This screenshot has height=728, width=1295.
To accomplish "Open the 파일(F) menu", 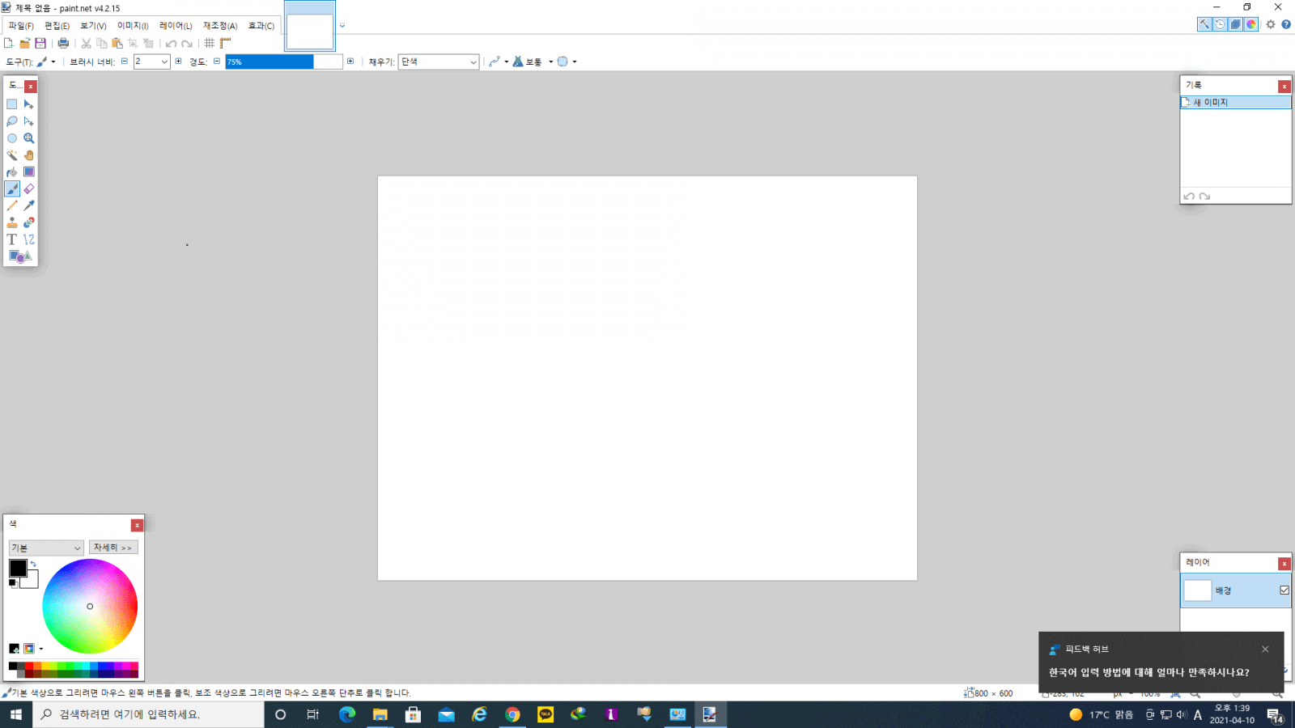I will coord(21,26).
